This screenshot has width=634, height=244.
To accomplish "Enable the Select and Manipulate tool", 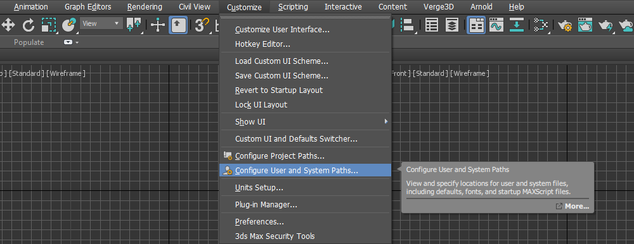I will pyautogui.click(x=158, y=25).
